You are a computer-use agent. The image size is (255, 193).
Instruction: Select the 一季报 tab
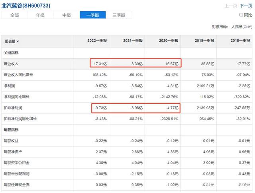click(93, 15)
